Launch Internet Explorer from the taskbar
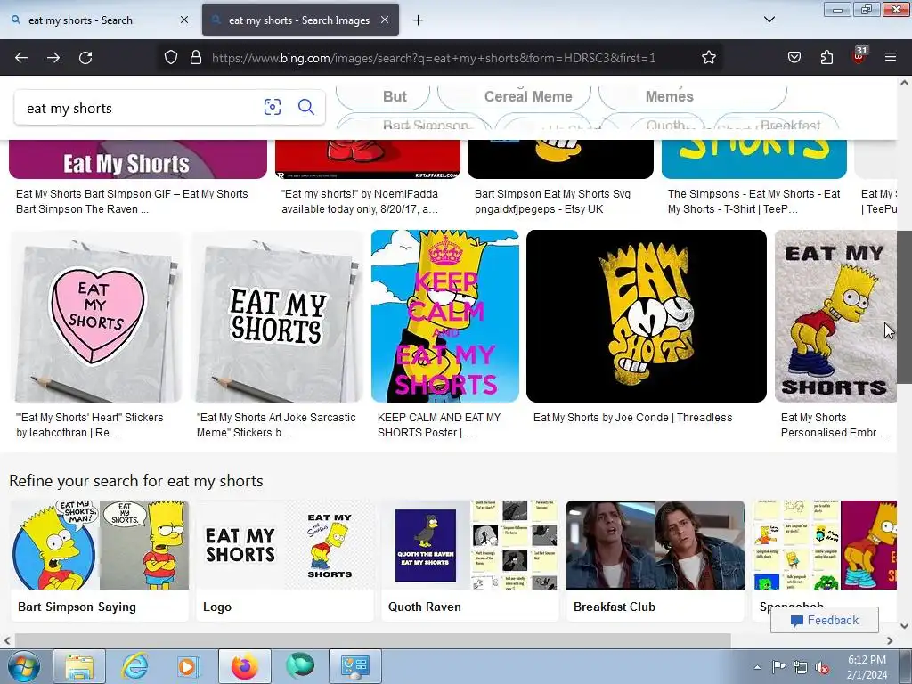Screen dimensions: 912x684 tap(134, 666)
